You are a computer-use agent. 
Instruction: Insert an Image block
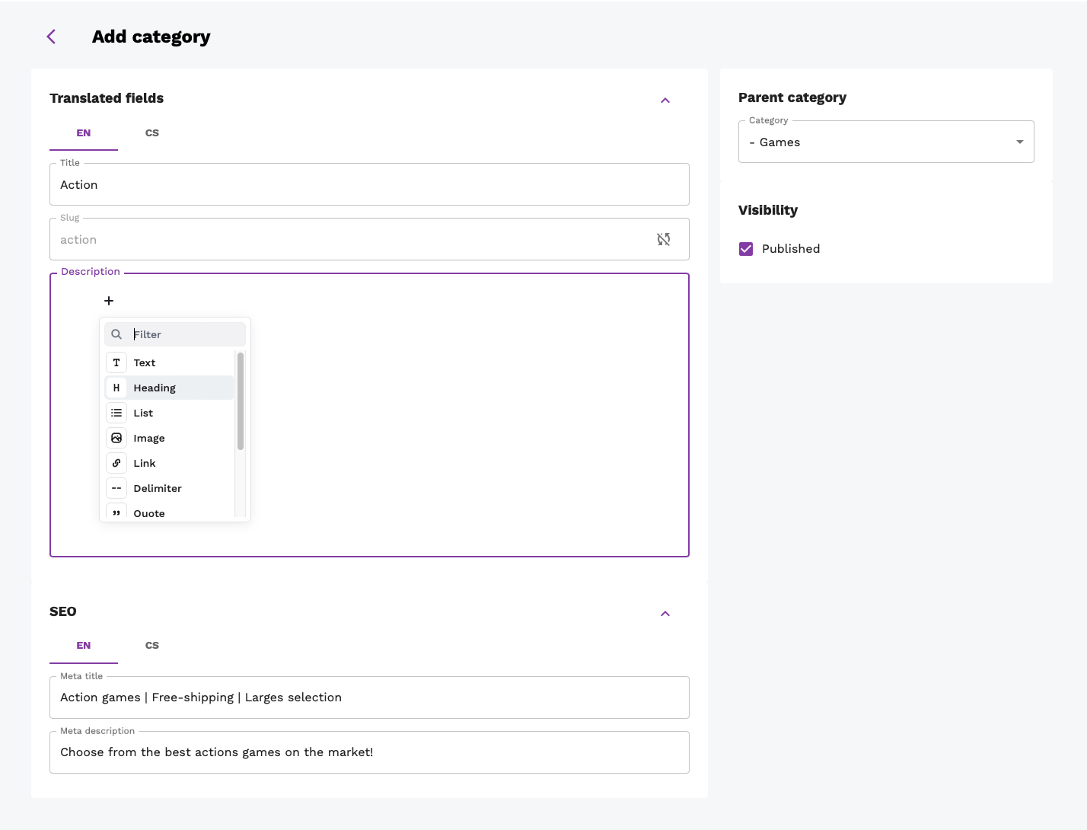(x=169, y=438)
